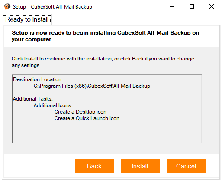The width and height of the screenshot is (222, 181).
Task: Click the 'Click Install to continue' instruction text
Action: click(103, 62)
